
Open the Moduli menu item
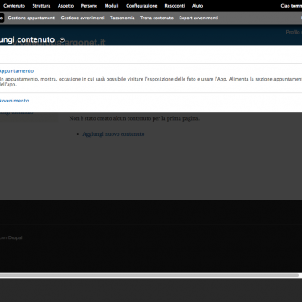(x=112, y=6)
